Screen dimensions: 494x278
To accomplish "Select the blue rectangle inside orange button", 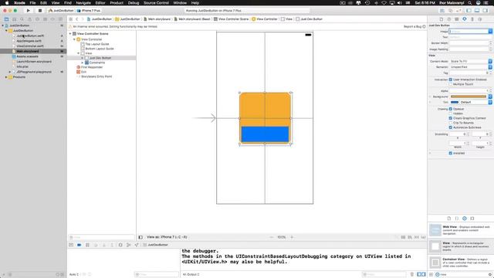I will tap(265, 134).
